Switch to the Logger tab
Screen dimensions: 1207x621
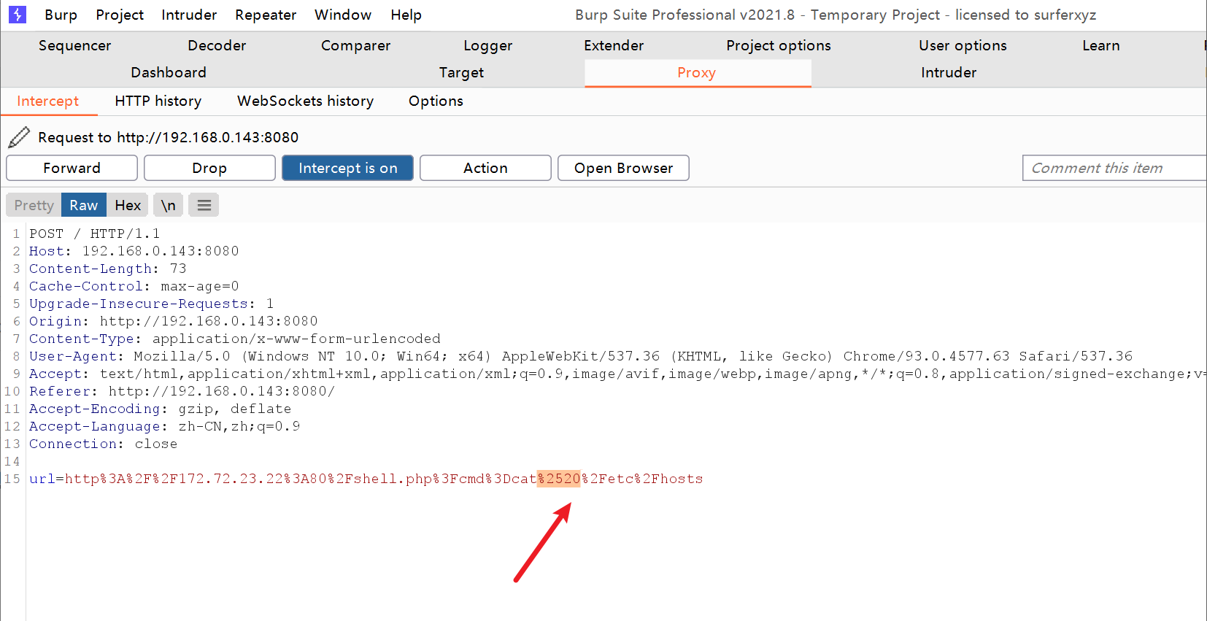(487, 45)
